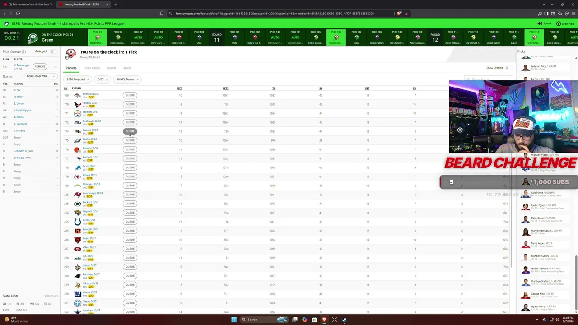The height and width of the screenshot is (325, 578).
Task: Switch to the Pick History tab
Action: click(92, 68)
